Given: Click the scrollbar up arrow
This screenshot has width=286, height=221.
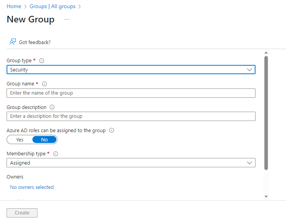Looking at the screenshot, I should click(266, 53).
